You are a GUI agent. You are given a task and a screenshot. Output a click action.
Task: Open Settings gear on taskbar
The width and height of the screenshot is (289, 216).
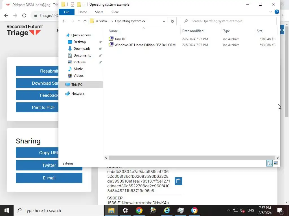tap(125, 210)
